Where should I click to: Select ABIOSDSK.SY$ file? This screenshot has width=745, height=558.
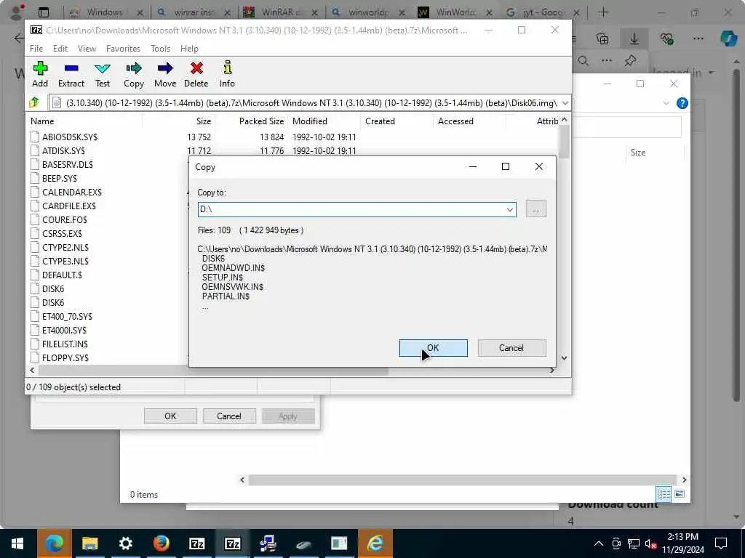point(69,137)
